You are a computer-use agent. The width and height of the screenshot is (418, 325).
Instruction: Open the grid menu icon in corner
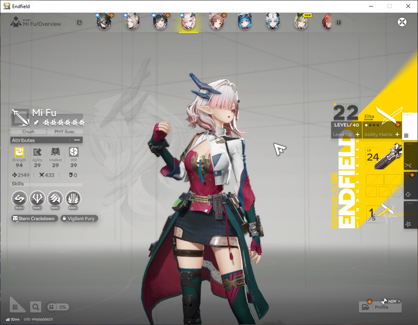[x=15, y=307]
